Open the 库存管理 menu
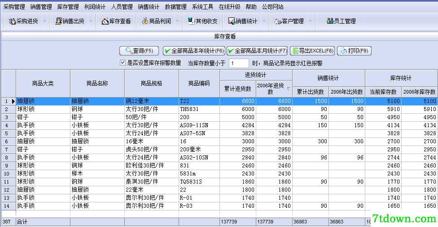This screenshot has height=227, width=438. tap(68, 7)
